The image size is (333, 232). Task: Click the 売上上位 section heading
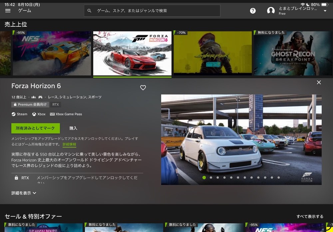16,24
